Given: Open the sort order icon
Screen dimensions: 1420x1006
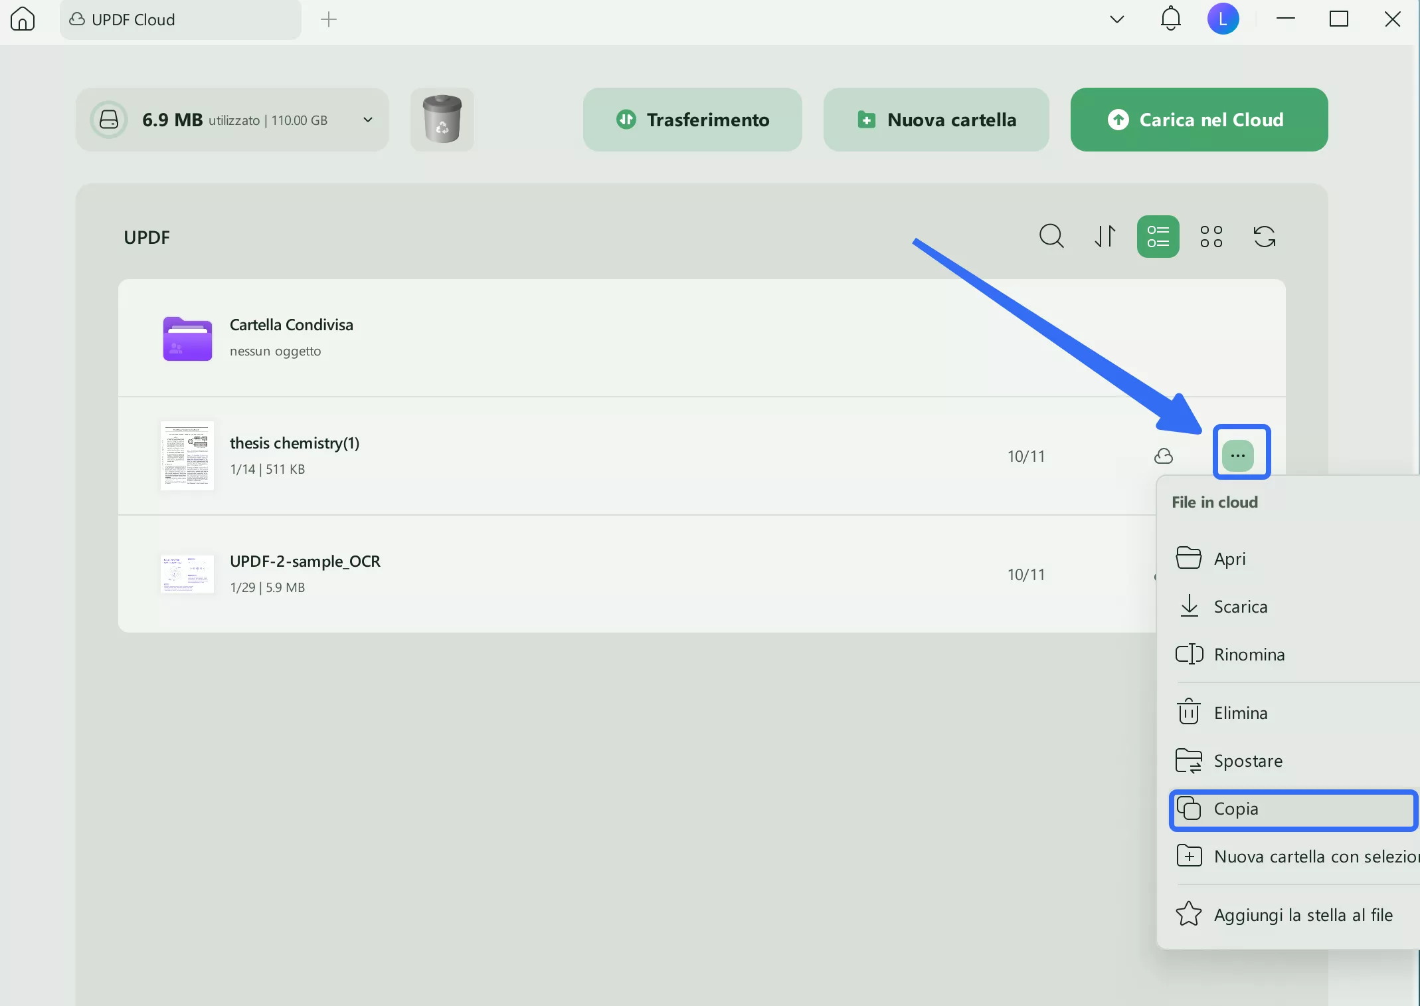Looking at the screenshot, I should click(x=1105, y=237).
